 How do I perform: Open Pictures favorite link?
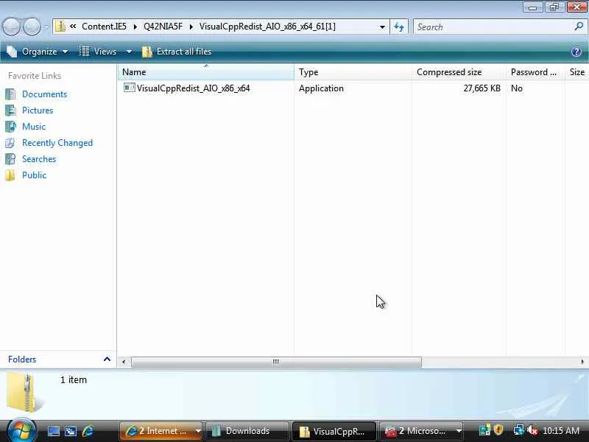click(x=38, y=110)
